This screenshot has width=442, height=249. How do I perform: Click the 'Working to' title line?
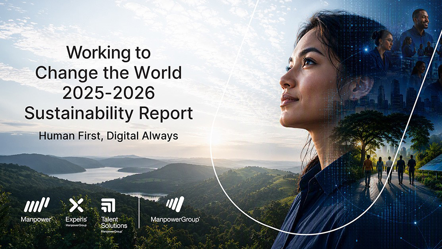tap(109, 53)
